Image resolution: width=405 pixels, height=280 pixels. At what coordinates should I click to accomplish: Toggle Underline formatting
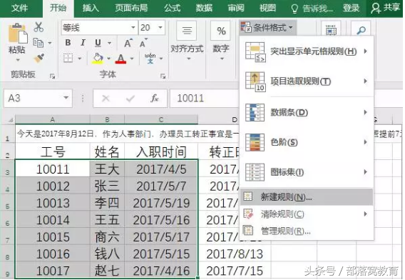coord(98,43)
